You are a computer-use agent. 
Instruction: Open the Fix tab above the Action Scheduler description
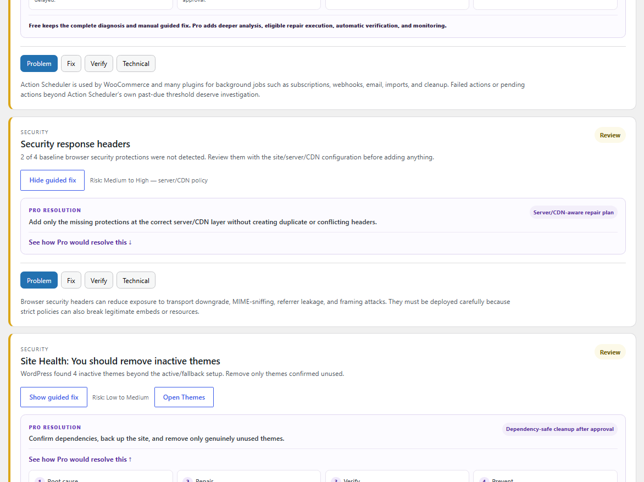click(71, 64)
